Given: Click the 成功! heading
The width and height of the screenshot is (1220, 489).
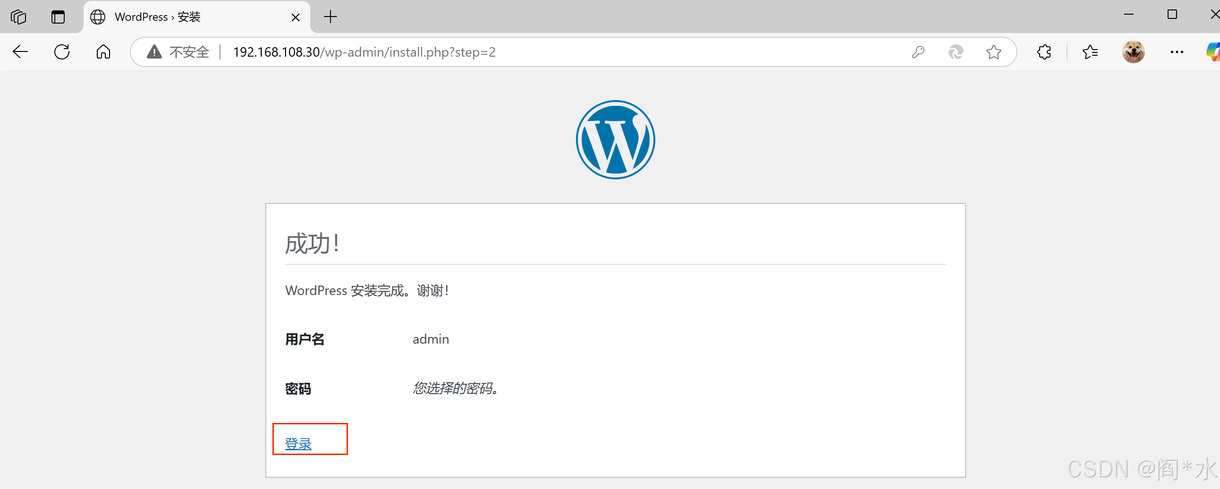Looking at the screenshot, I should pyautogui.click(x=312, y=244).
